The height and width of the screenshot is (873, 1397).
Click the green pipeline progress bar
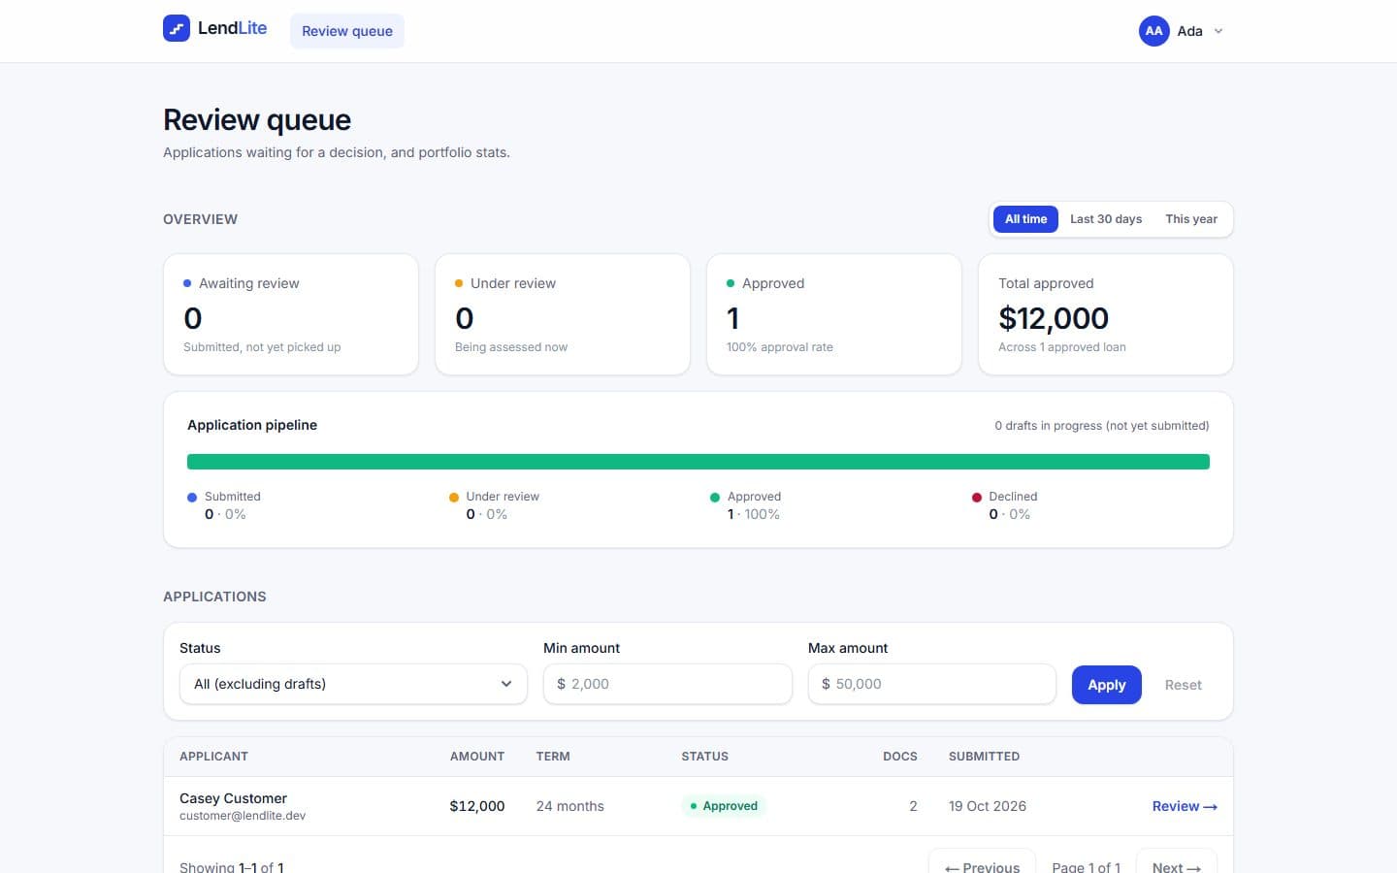[698, 462]
